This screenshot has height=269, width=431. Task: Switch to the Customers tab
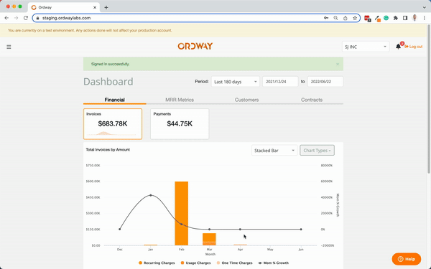246,100
